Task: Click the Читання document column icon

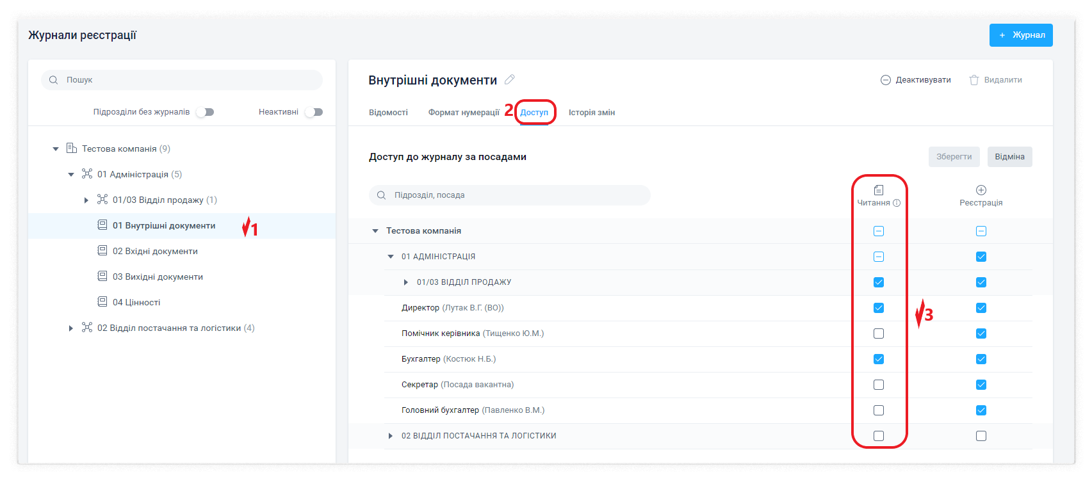Action: point(878,190)
